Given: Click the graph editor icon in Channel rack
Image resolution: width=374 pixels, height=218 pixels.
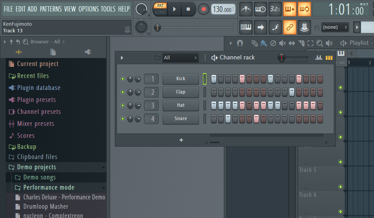Looking at the screenshot, I should coord(319,58).
